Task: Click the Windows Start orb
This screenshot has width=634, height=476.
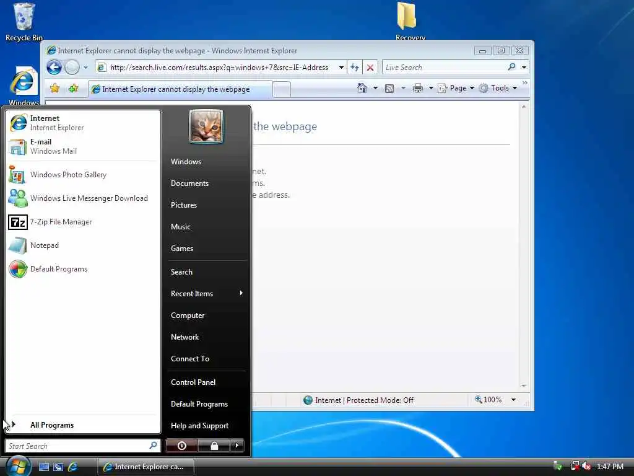Action: [x=17, y=466]
